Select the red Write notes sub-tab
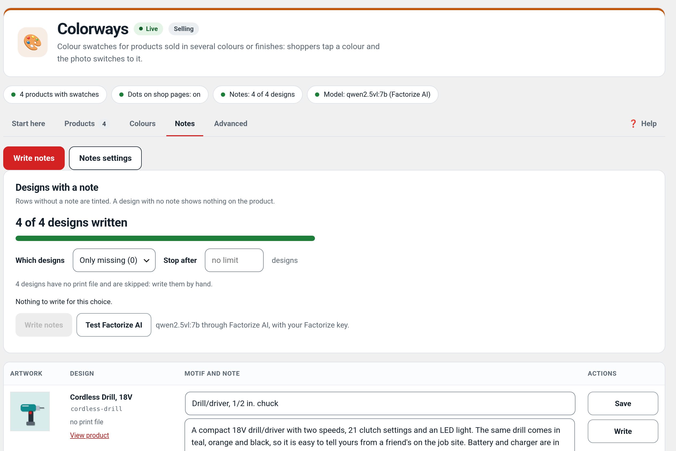The width and height of the screenshot is (676, 451). tap(34, 158)
